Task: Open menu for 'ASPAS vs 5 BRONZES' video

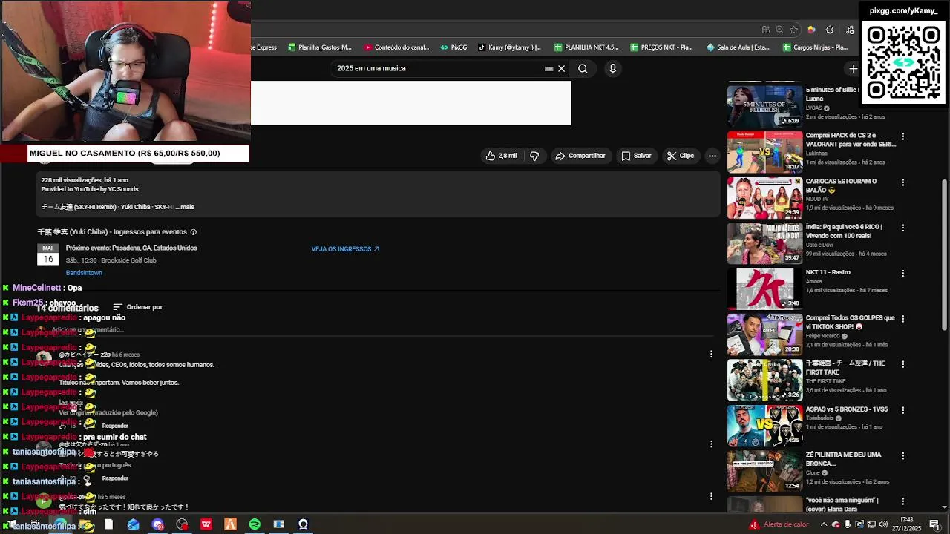Action: (902, 410)
